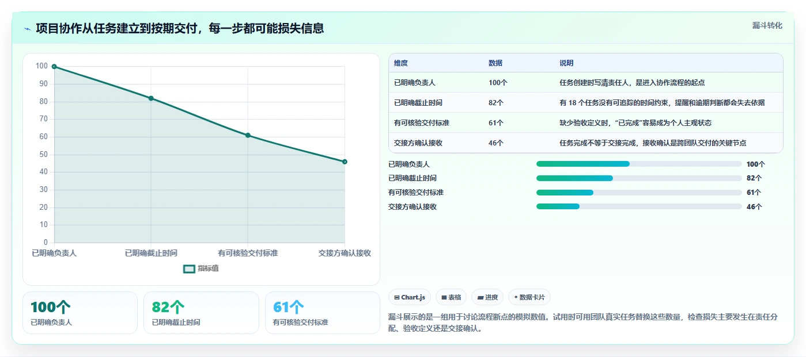Click the 交接方确认接收 progress bar
806x357 pixels.
(639, 206)
